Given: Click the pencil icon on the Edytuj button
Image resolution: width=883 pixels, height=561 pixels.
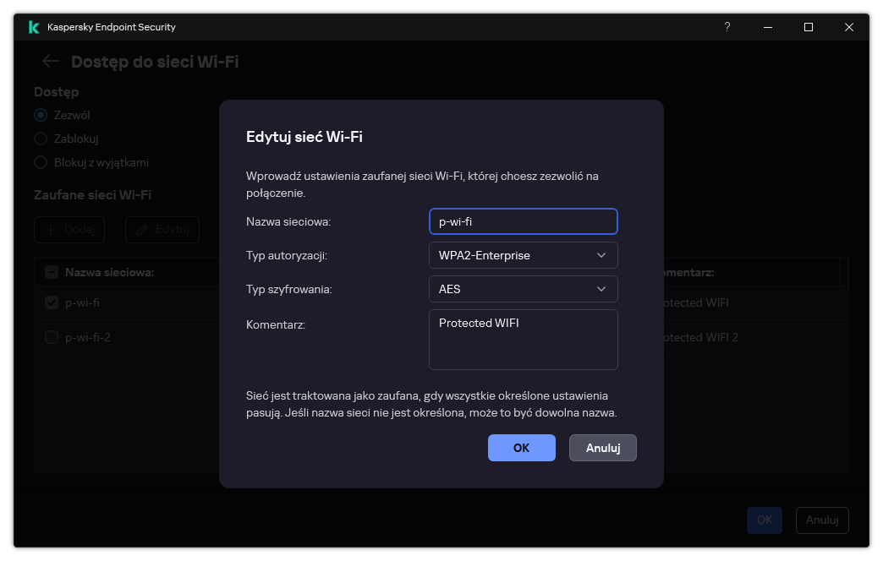Looking at the screenshot, I should (x=144, y=229).
